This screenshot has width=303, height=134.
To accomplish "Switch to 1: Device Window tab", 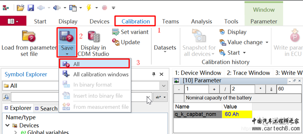I will tap(198, 73).
